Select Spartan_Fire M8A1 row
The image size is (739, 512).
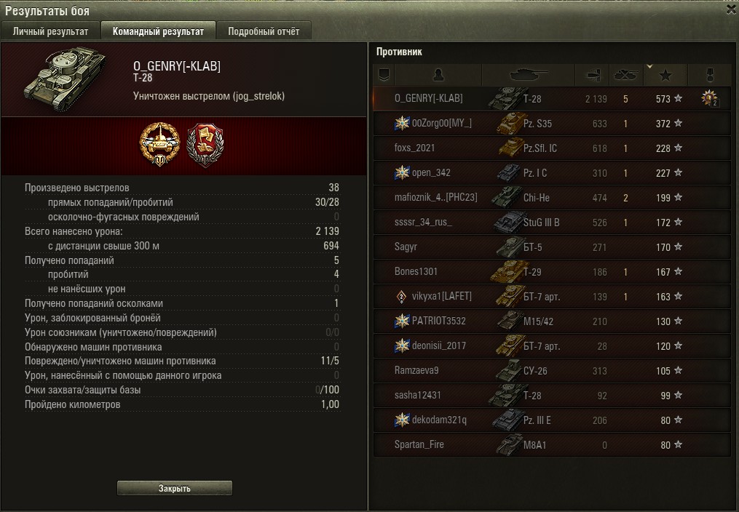coord(552,444)
